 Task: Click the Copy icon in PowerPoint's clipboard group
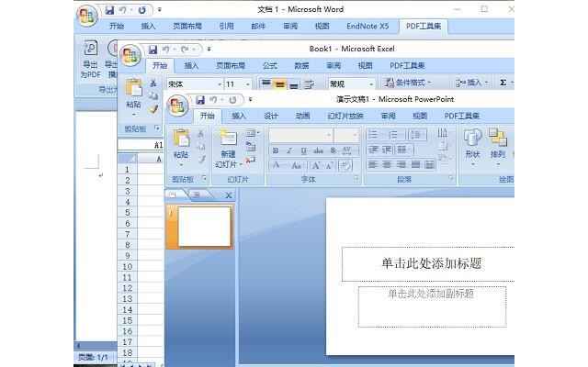click(x=201, y=146)
